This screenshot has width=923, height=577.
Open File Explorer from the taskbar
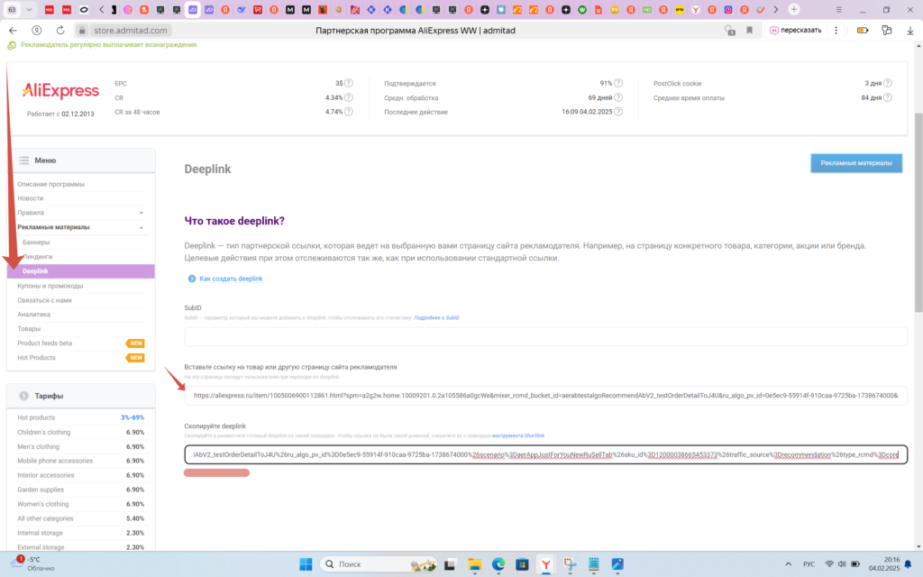click(474, 564)
